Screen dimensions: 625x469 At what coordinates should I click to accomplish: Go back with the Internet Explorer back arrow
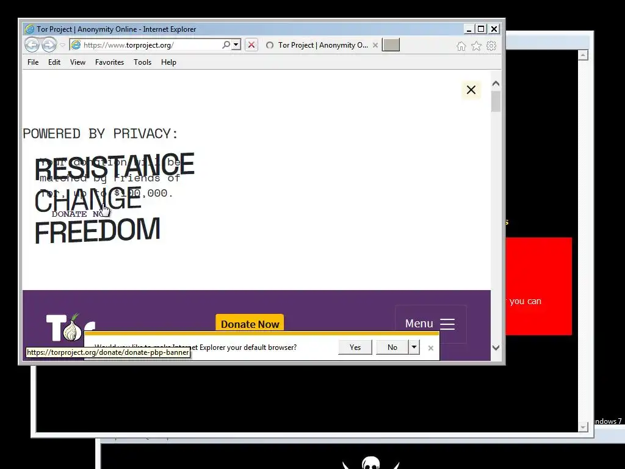pos(32,45)
